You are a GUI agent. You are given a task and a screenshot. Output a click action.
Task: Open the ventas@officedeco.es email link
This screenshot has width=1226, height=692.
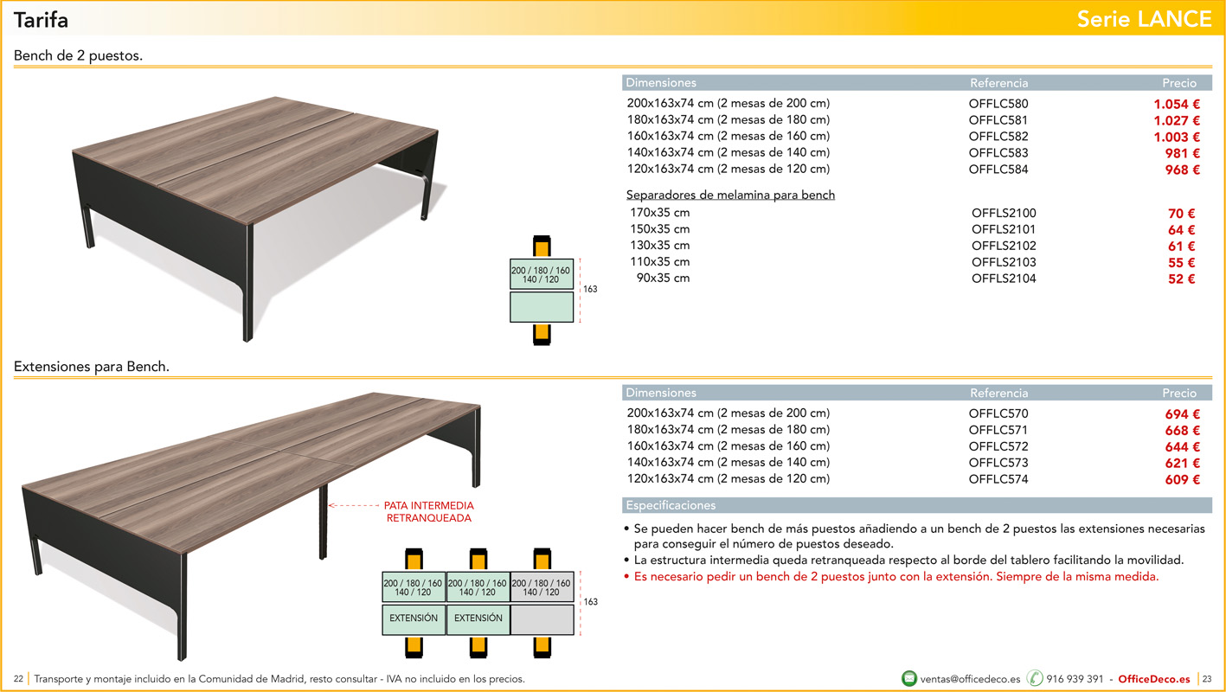click(970, 679)
